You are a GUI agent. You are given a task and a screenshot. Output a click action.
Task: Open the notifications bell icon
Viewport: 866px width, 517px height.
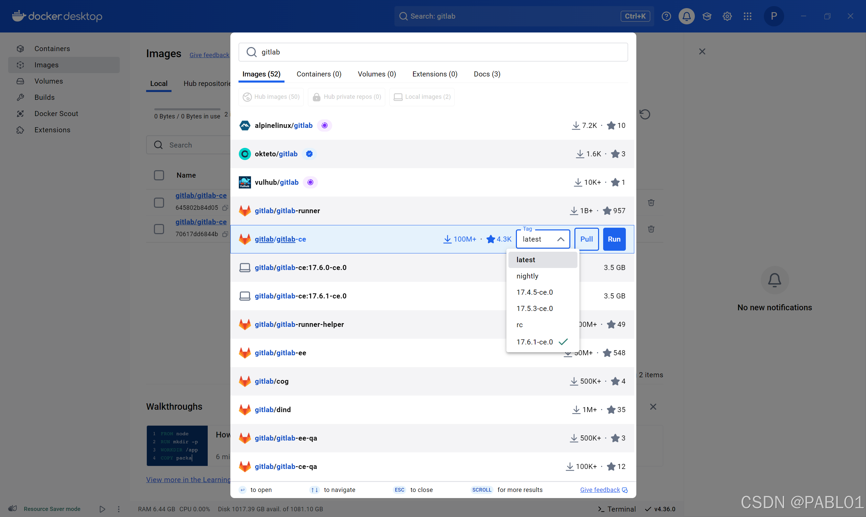686,16
